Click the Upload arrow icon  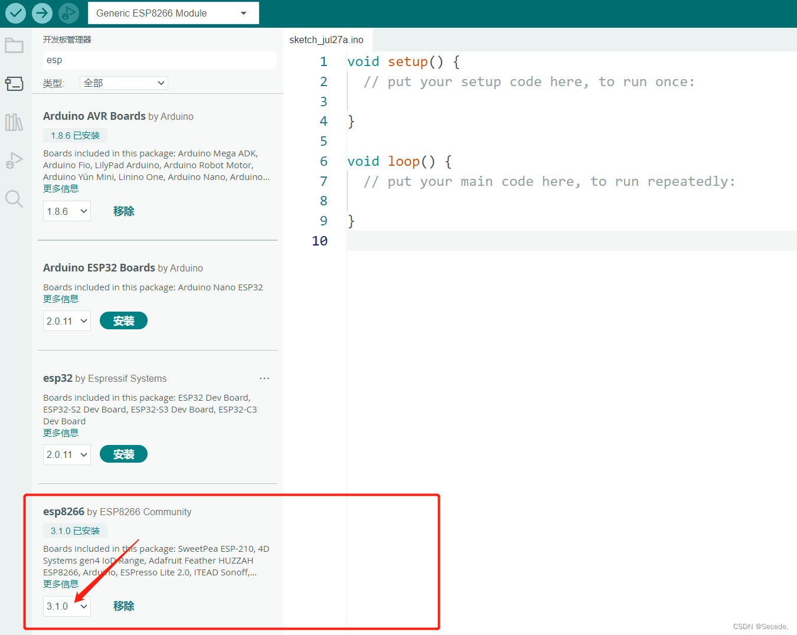[41, 13]
